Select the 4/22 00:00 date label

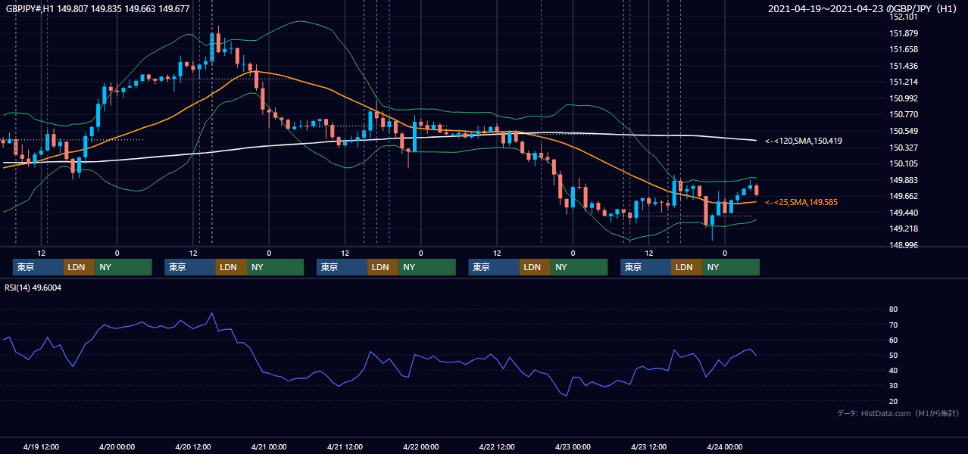(421, 447)
